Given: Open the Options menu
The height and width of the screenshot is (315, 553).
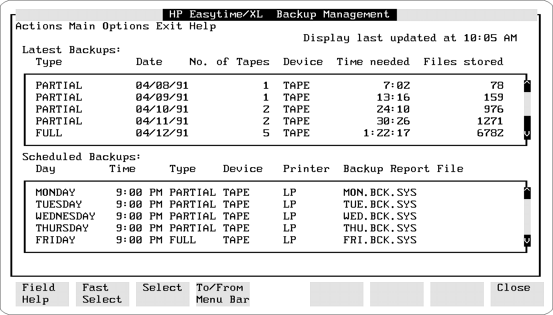Looking at the screenshot, I should (x=125, y=26).
